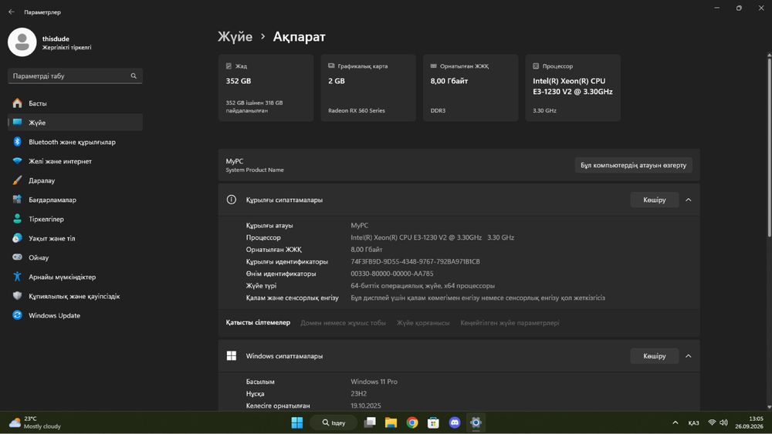Click the Bluetooth icon in sidebar
The height and width of the screenshot is (434, 772).
(17, 142)
